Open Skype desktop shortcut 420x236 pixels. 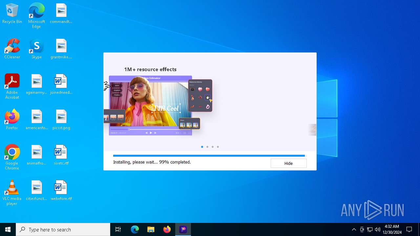[x=36, y=49]
